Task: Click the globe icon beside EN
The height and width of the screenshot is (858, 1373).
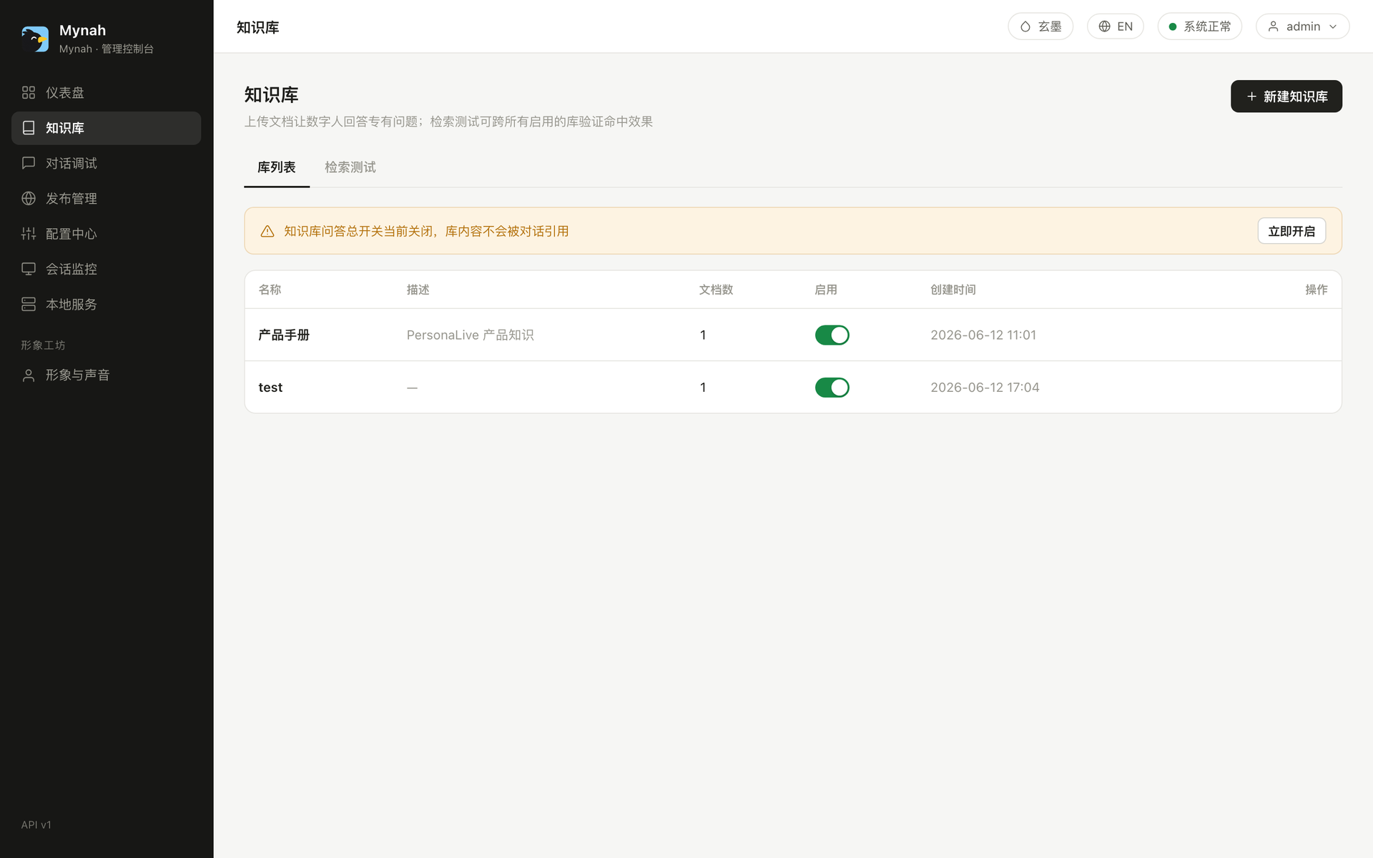Action: [1105, 26]
